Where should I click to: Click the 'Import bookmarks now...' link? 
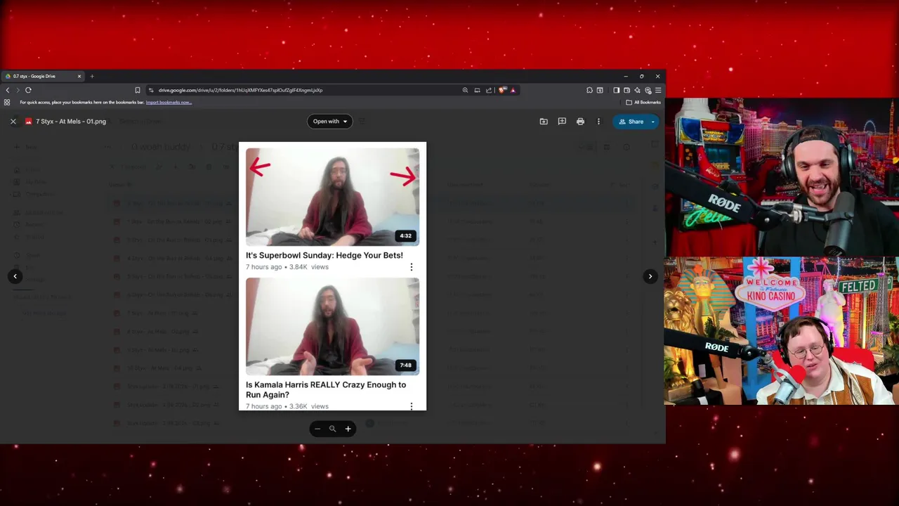(169, 103)
